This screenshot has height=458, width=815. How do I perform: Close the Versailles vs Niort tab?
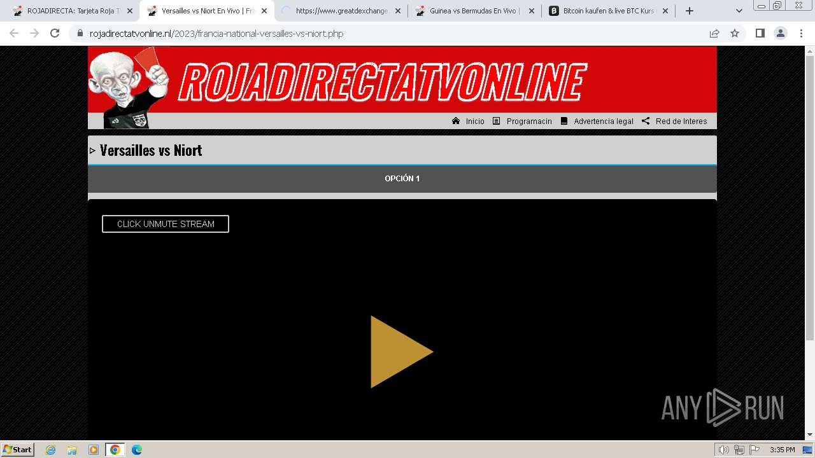point(264,11)
